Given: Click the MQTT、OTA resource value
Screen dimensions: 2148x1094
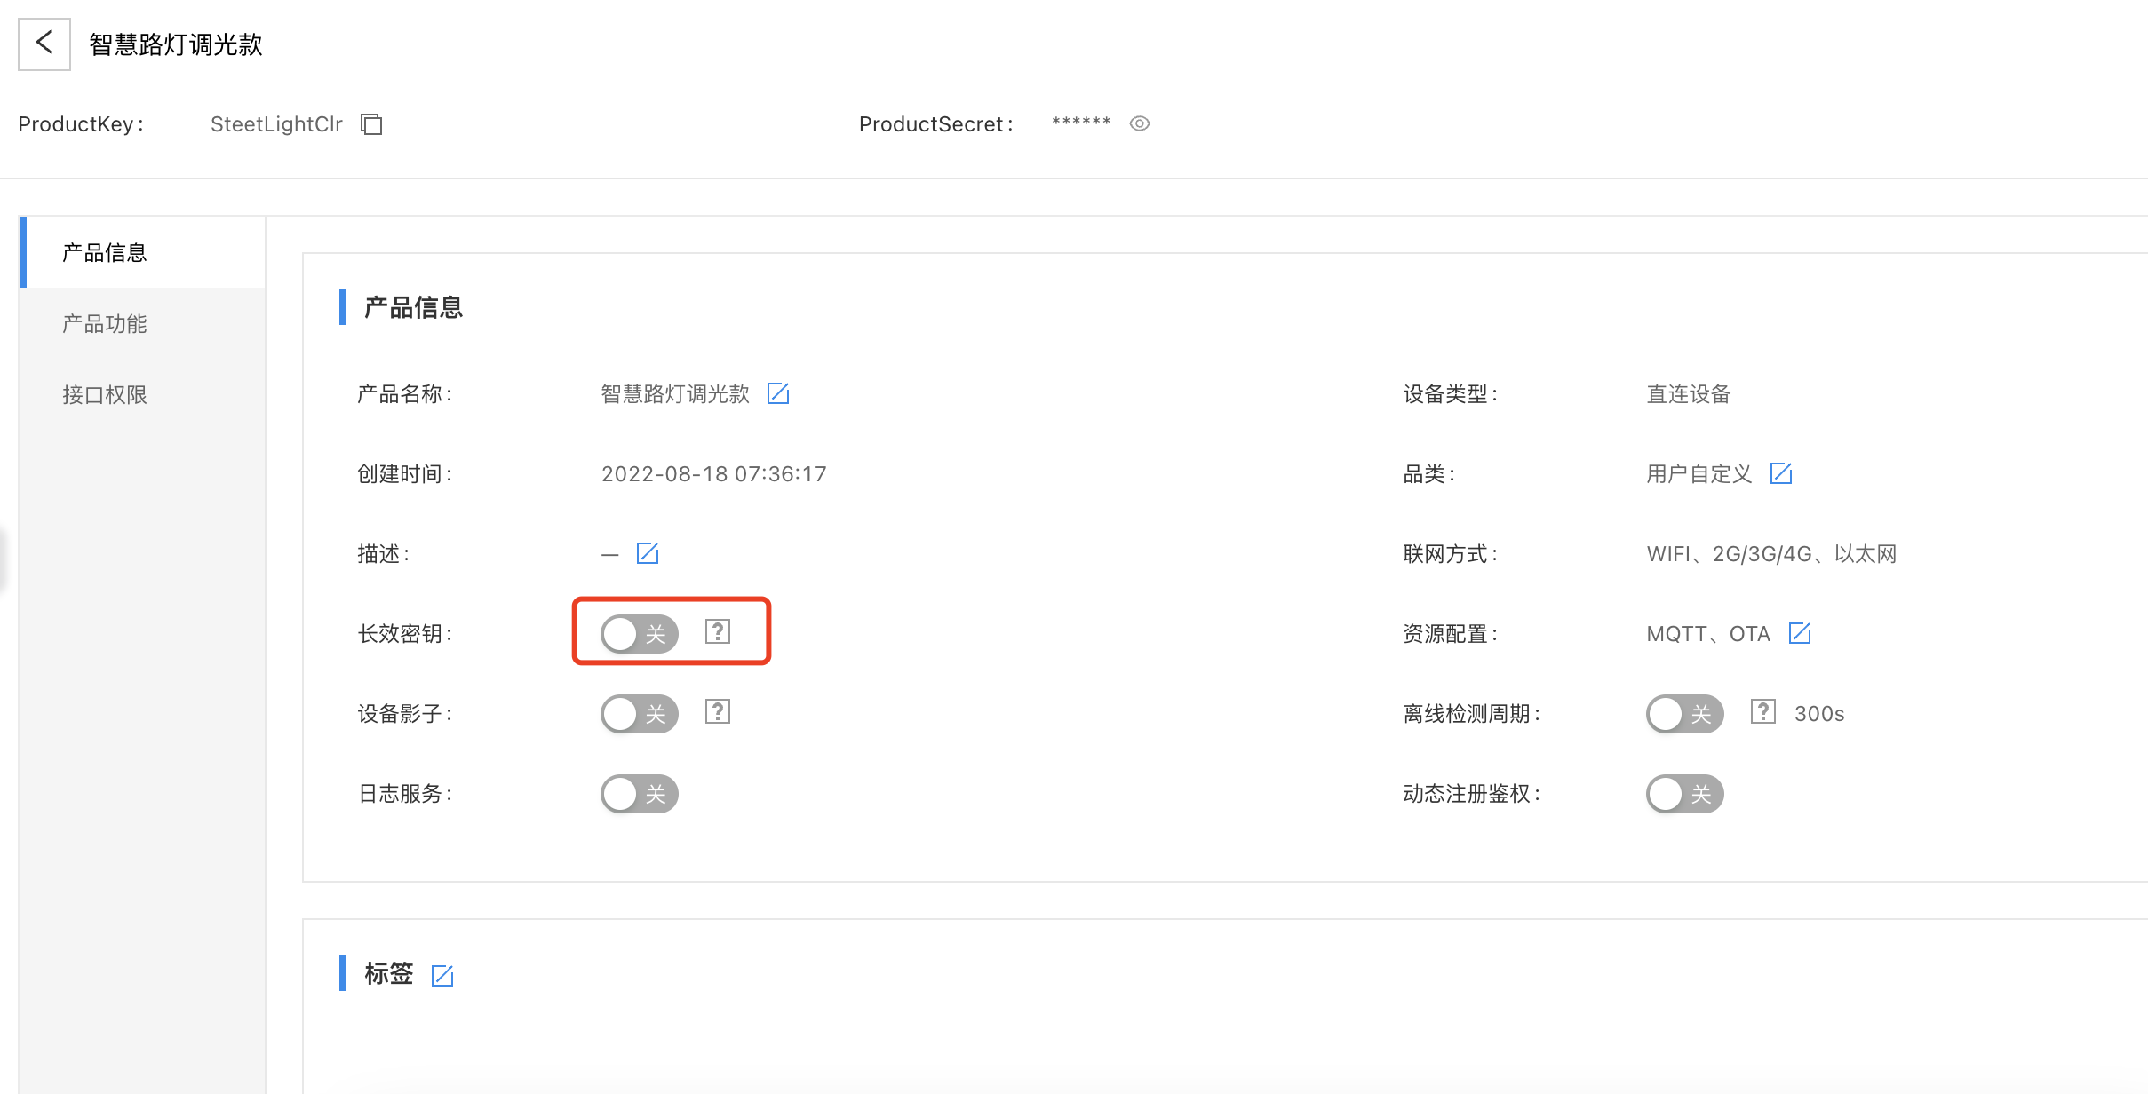Looking at the screenshot, I should click(1708, 634).
